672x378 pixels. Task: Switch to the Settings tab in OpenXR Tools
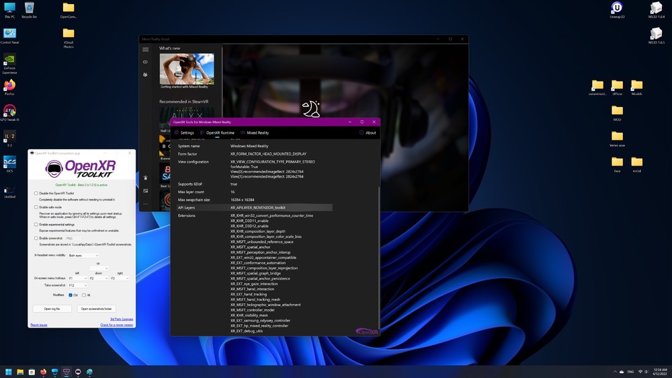click(184, 133)
